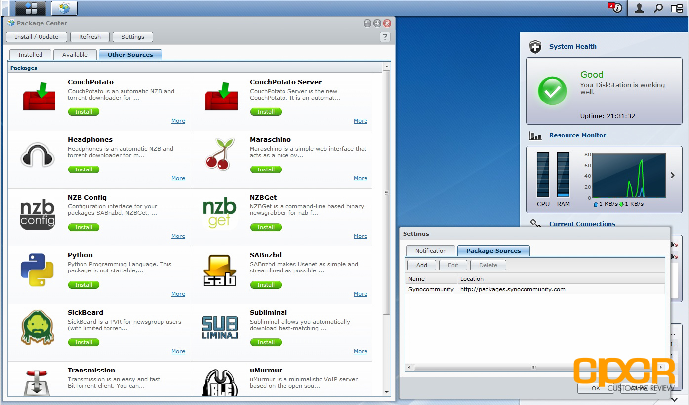Image resolution: width=689 pixels, height=405 pixels.
Task: Install the CouchPotato package
Action: click(83, 112)
